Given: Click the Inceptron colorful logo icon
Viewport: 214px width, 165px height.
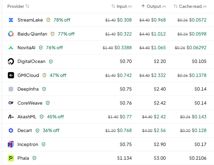Looking at the screenshot, I should click(11, 144).
